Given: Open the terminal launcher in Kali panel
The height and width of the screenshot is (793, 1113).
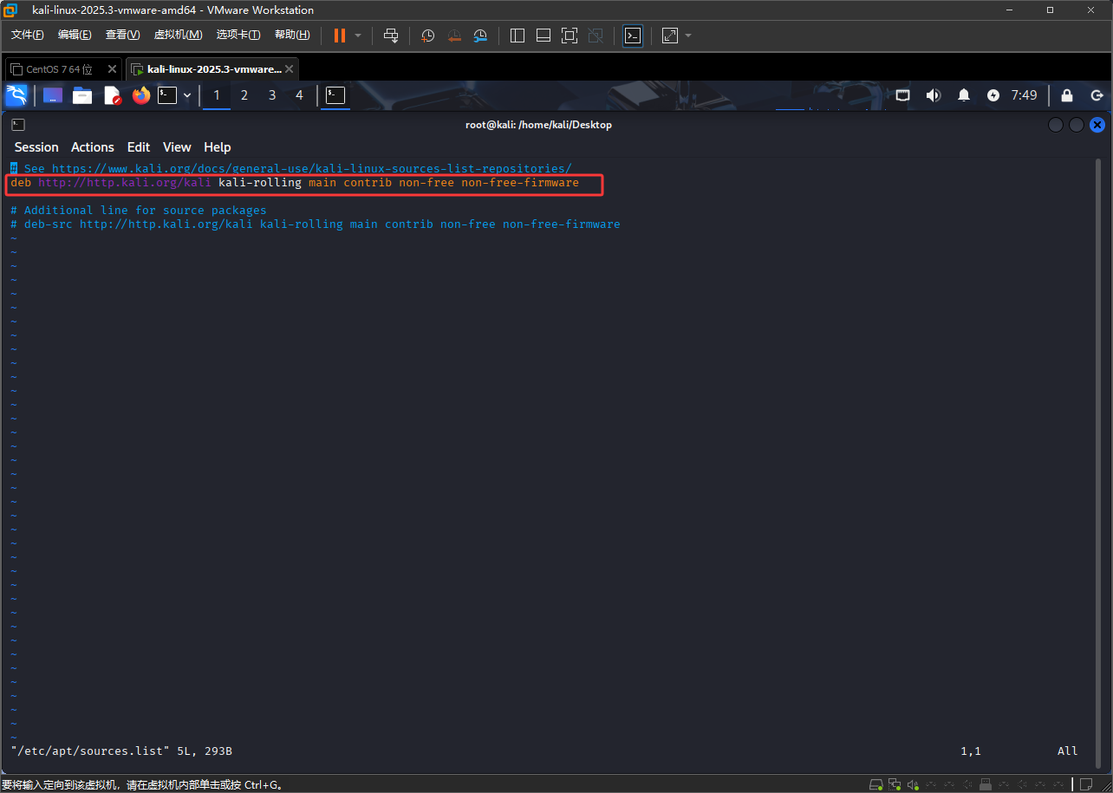Looking at the screenshot, I should click(167, 95).
